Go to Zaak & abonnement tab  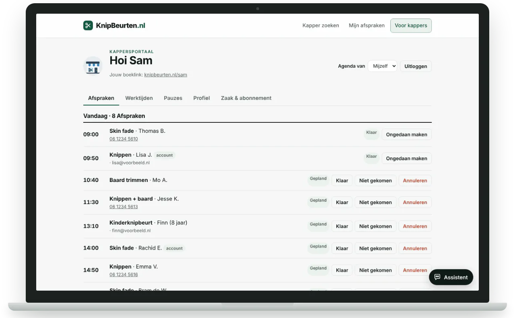pos(246,98)
